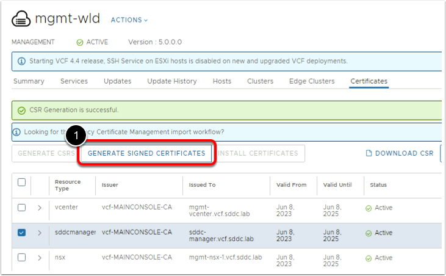Check the vcenter row checkbox
Image resolution: width=446 pixels, height=276 pixels.
click(21, 208)
